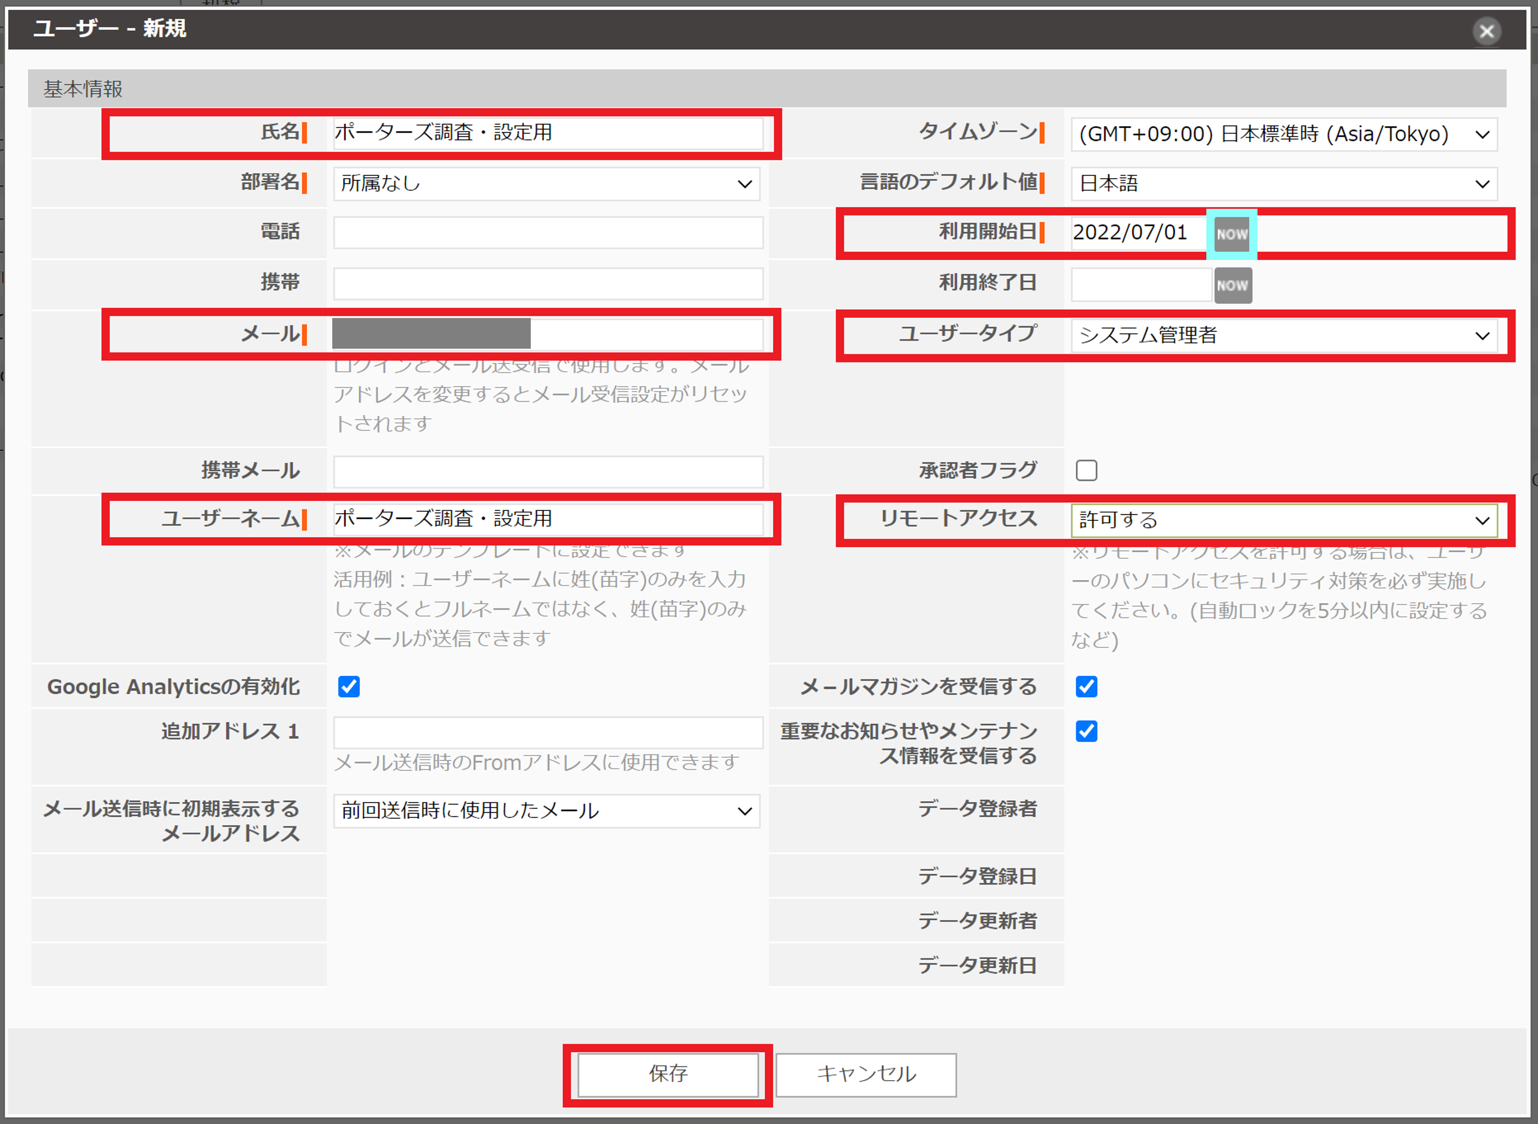This screenshot has height=1124, width=1538.
Task: Open ユーザータイプ dropdown showing システム管理者
Action: 1284,336
